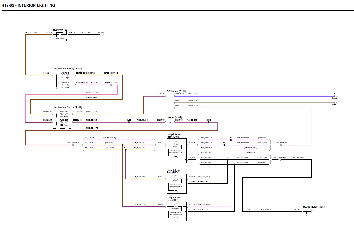Click the C1661-1 ground terminal symbol

point(102,34)
